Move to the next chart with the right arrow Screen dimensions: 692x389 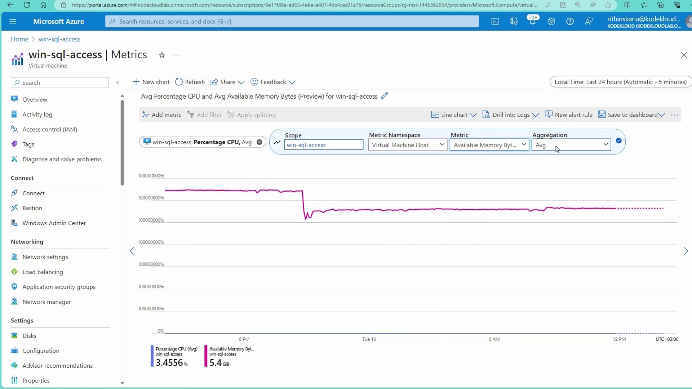(686, 251)
